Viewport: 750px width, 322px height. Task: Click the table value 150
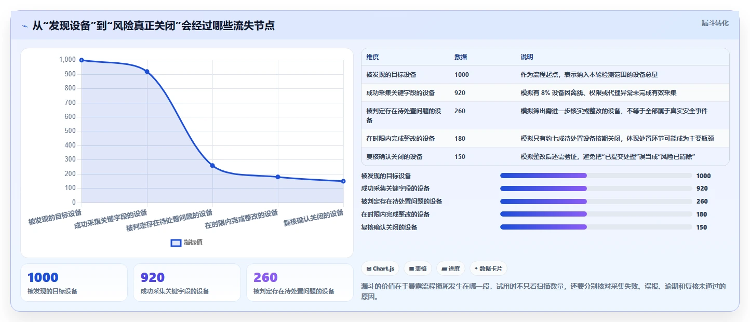(460, 157)
